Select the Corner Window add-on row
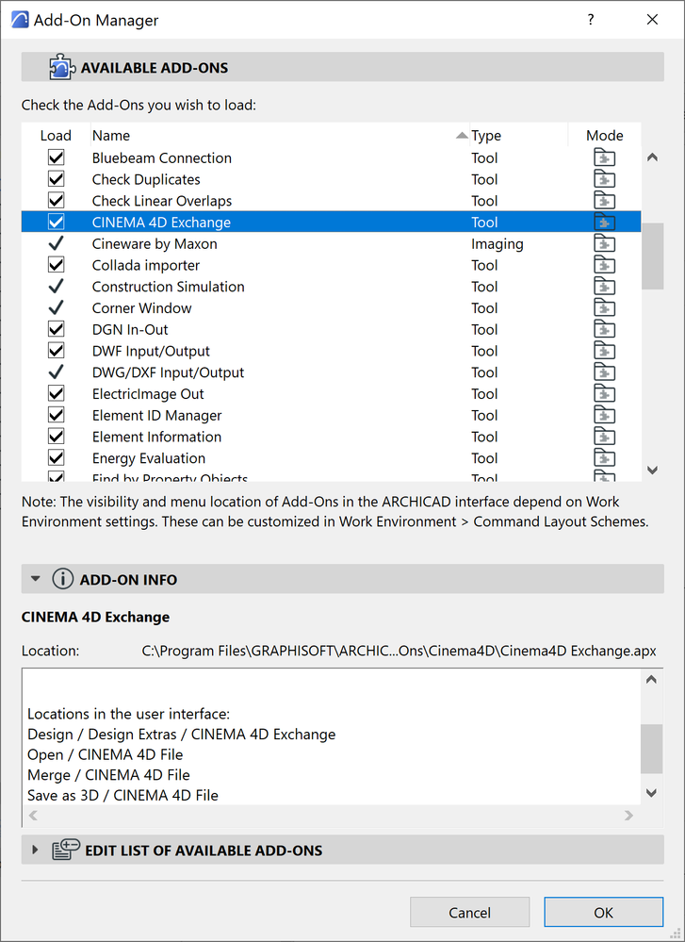 [141, 308]
